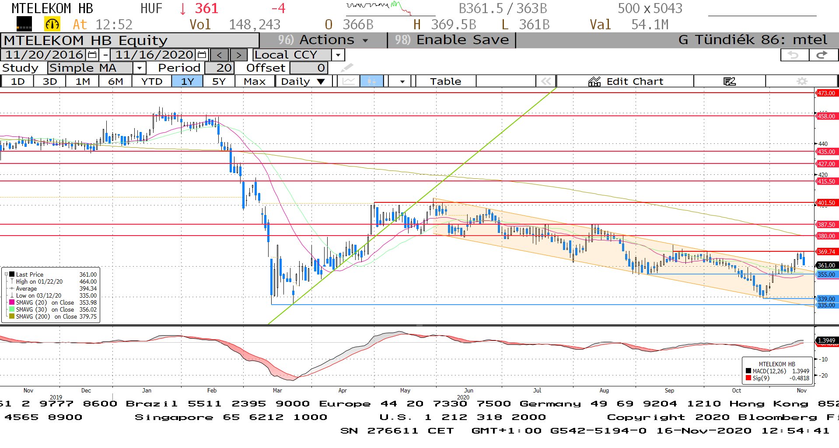839x448 pixels.
Task: Open chart settings gear icon
Action: tap(802, 81)
